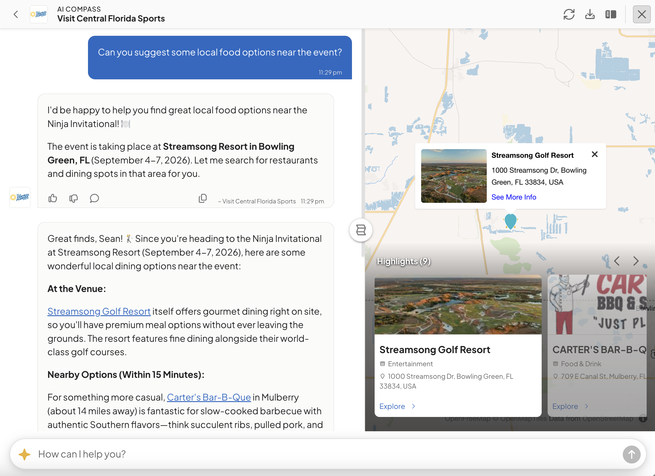Open the Carter's Bar-B-Q card image
The height and width of the screenshot is (476, 655).
[x=597, y=305]
